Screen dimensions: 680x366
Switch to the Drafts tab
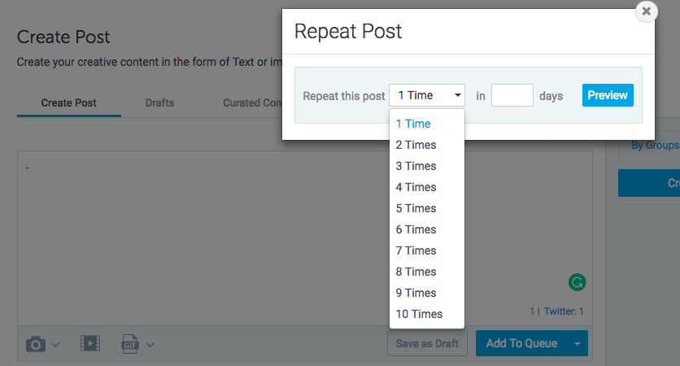pyautogui.click(x=159, y=103)
